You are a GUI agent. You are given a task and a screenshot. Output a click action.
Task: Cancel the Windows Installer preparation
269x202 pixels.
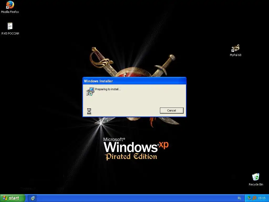(172, 110)
